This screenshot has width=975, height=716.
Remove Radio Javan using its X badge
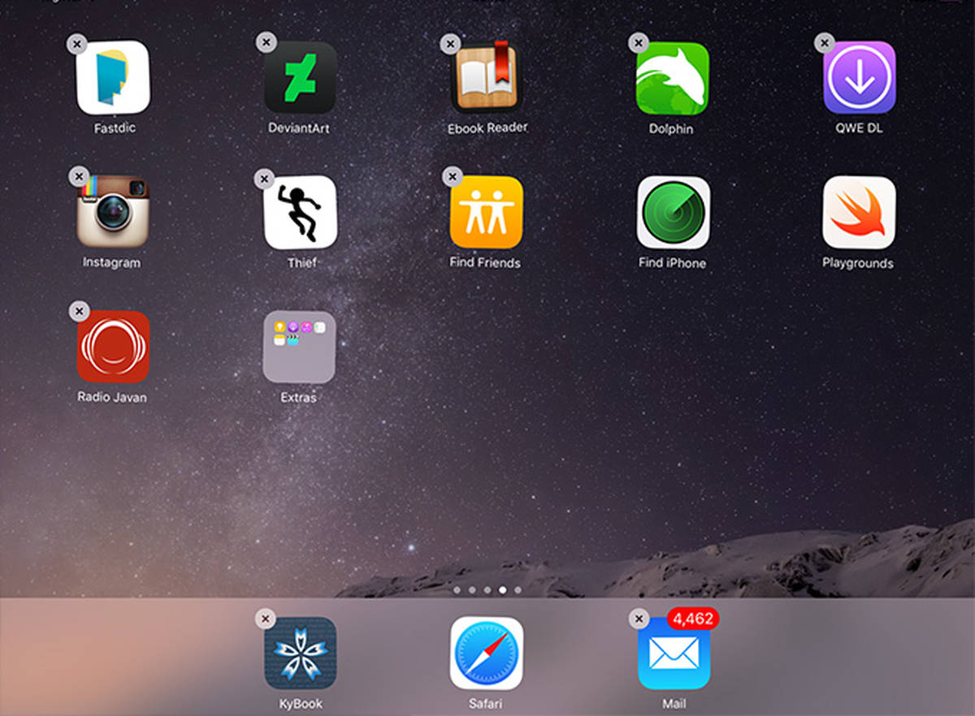(x=78, y=311)
